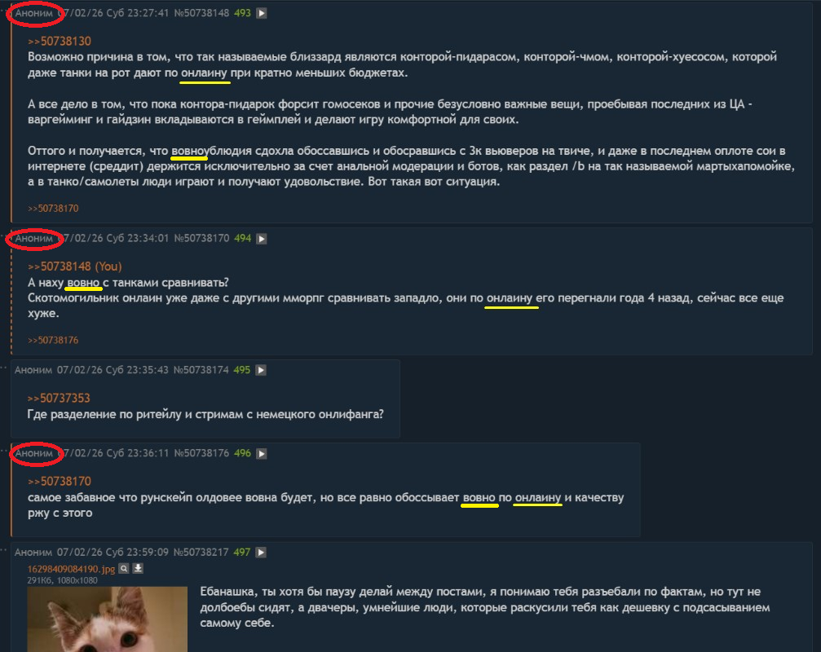The height and width of the screenshot is (652, 821).
Task: Follow quote link >>50738148 (You)
Action: click(74, 267)
